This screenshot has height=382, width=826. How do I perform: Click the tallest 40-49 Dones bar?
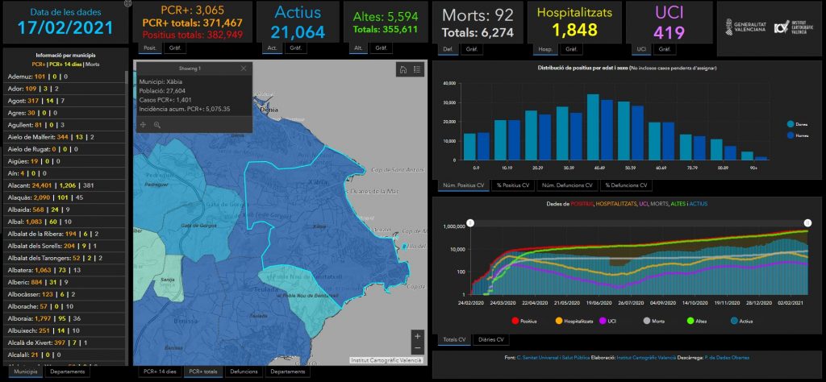[593, 127]
